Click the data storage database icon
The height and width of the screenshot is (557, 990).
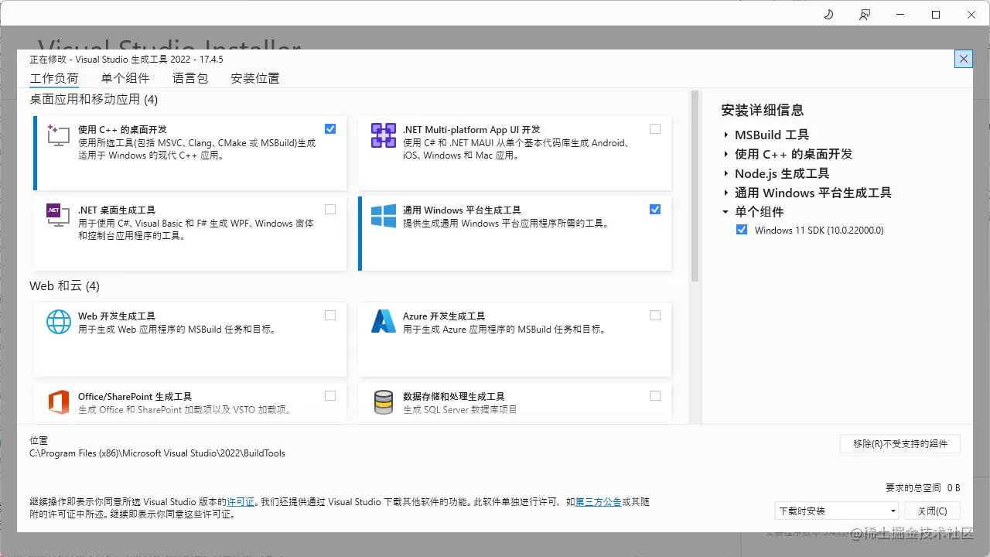pos(384,402)
